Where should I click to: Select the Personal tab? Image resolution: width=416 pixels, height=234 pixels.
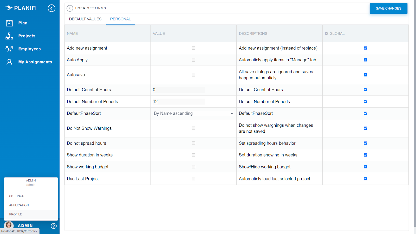click(x=120, y=19)
